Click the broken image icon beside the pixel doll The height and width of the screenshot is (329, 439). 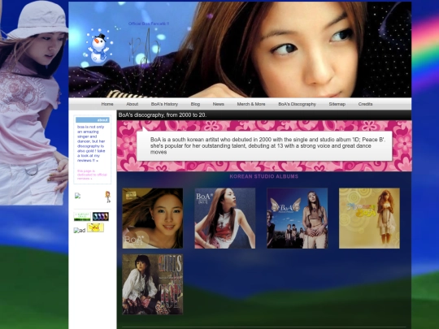click(x=77, y=196)
